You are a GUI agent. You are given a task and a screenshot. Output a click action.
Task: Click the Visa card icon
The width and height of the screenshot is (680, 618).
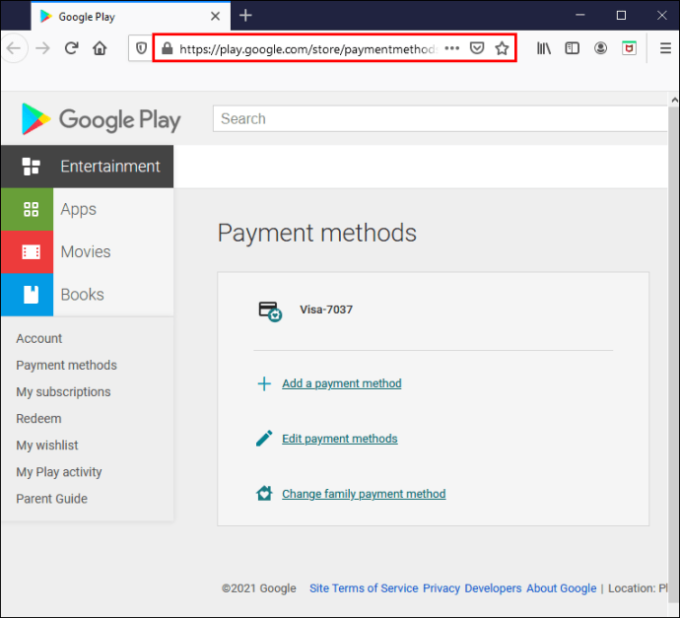coord(270,311)
